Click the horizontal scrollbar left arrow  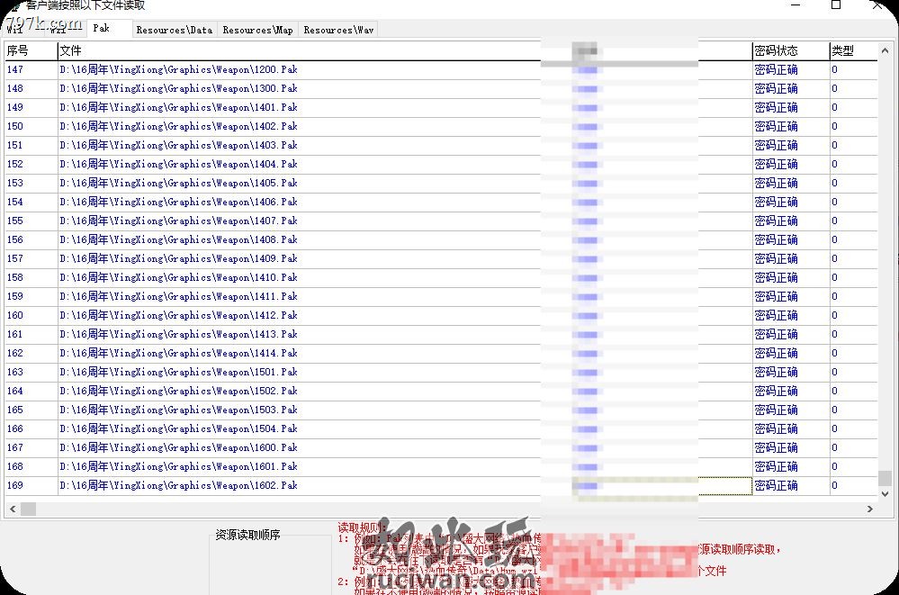[x=13, y=509]
